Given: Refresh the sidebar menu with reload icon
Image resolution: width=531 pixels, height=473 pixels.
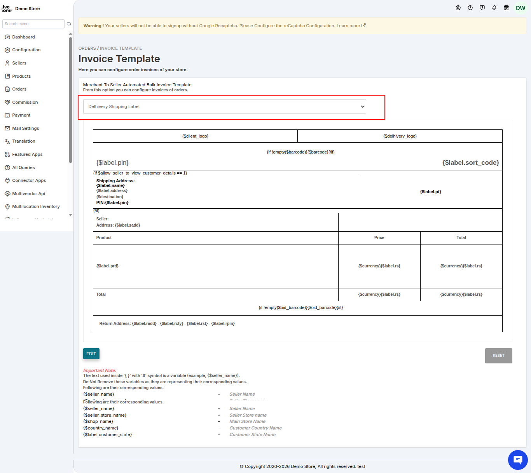Looking at the screenshot, I should tap(69, 24).
